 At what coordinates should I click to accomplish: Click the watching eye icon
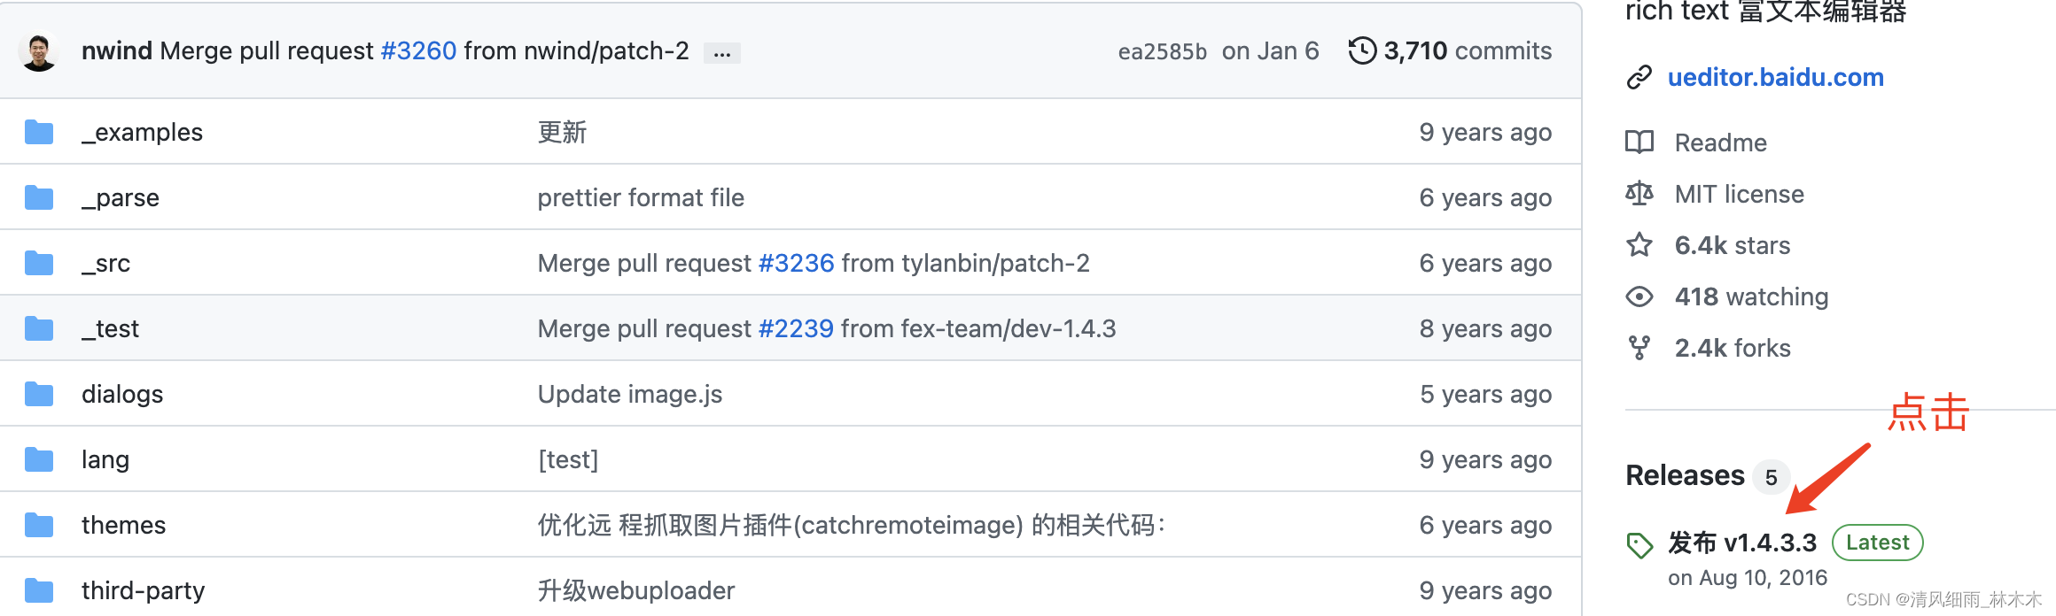(x=1640, y=296)
